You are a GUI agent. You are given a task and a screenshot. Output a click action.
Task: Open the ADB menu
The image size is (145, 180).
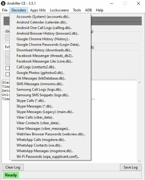(88, 10)
